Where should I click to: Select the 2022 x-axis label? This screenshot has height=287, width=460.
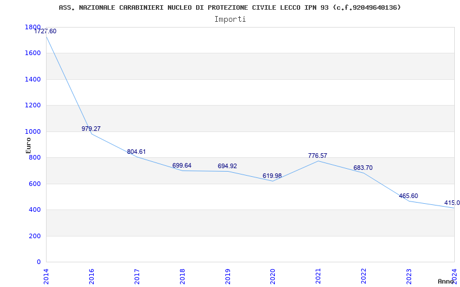pyautogui.click(x=364, y=276)
